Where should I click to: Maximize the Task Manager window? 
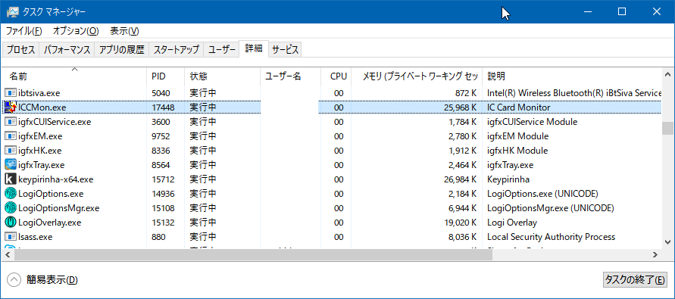coord(622,12)
